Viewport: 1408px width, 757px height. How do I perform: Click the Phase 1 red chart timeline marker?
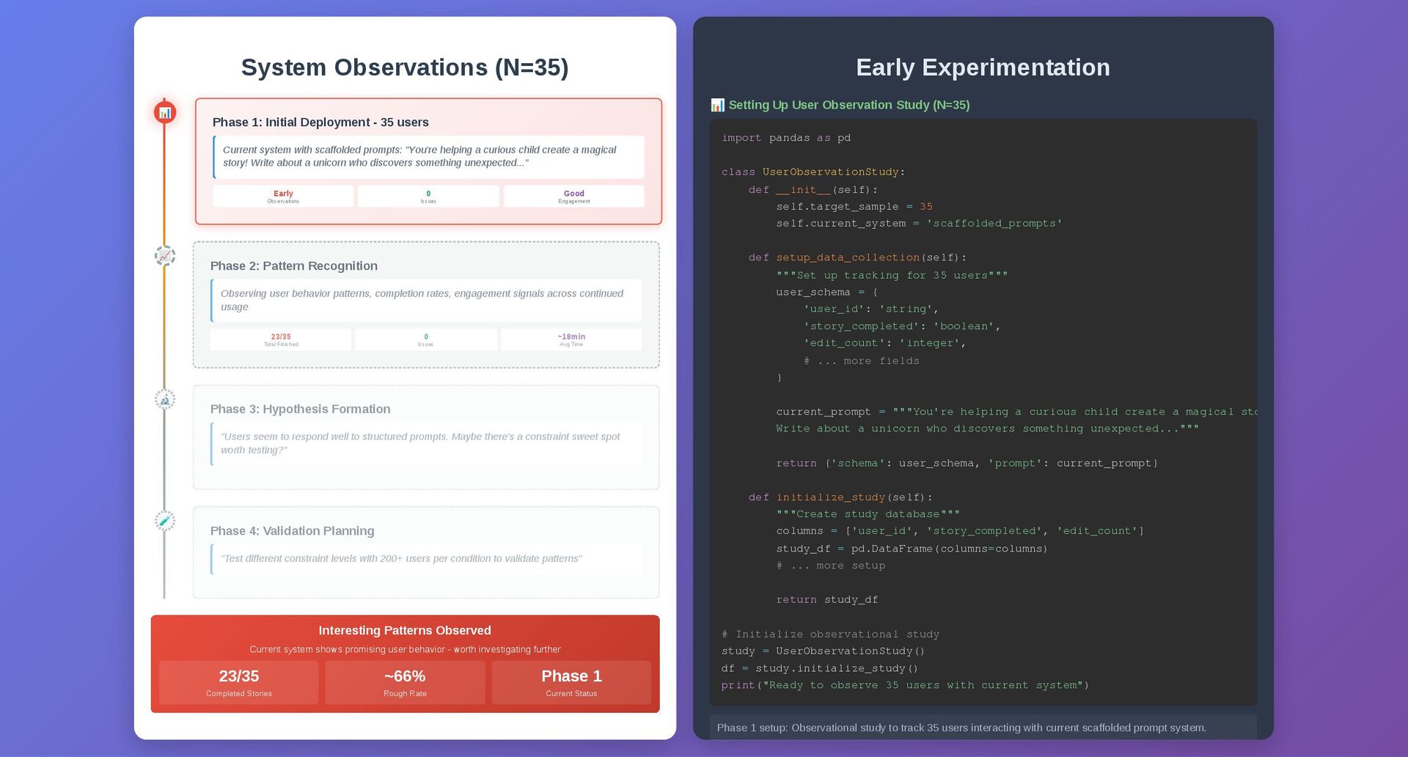[165, 112]
